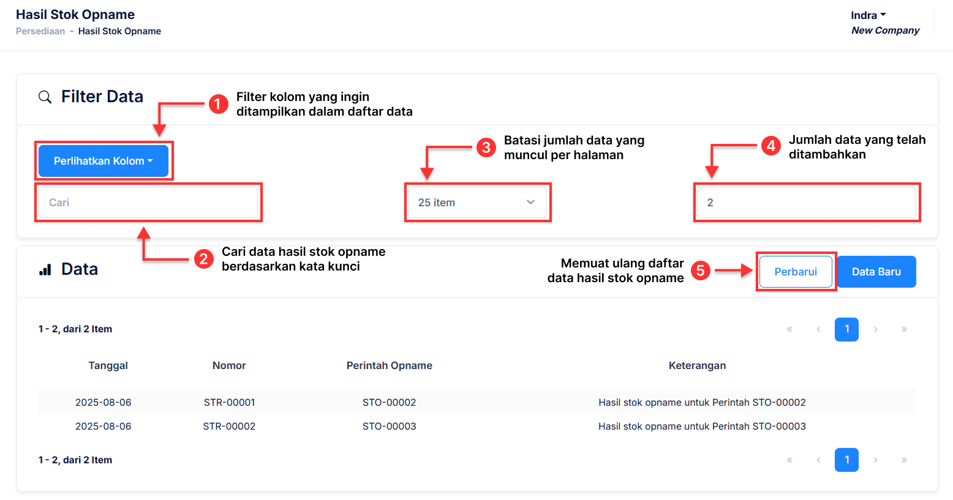This screenshot has height=500, width=953.
Task: Click the Hasil Stok Opname breadcrumb
Action: pyautogui.click(x=119, y=31)
